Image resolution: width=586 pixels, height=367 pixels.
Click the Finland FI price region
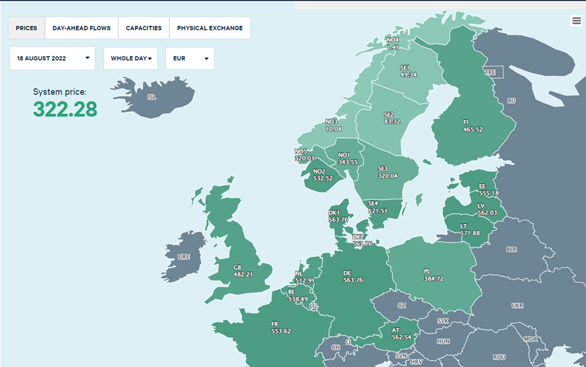tap(472, 125)
